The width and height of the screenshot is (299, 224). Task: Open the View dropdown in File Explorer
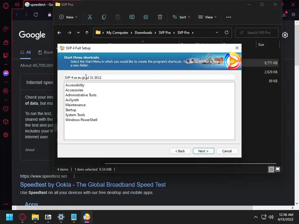(x=207, y=17)
